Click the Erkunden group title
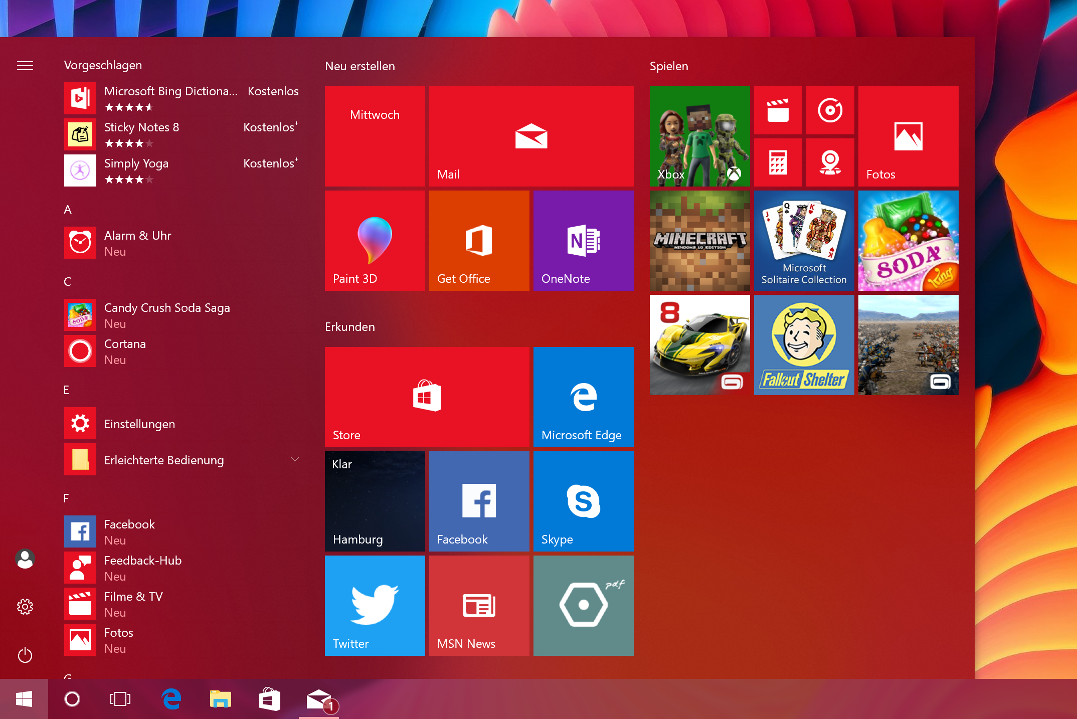Image resolution: width=1077 pixels, height=719 pixels. [x=350, y=327]
